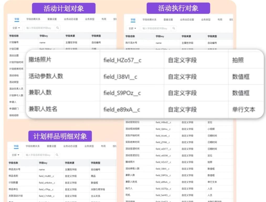Viewport: 266px width, 202px height.
Task: Open the 全部 filter dropdown in 计划样品明细对象 panel
Action: [15, 155]
